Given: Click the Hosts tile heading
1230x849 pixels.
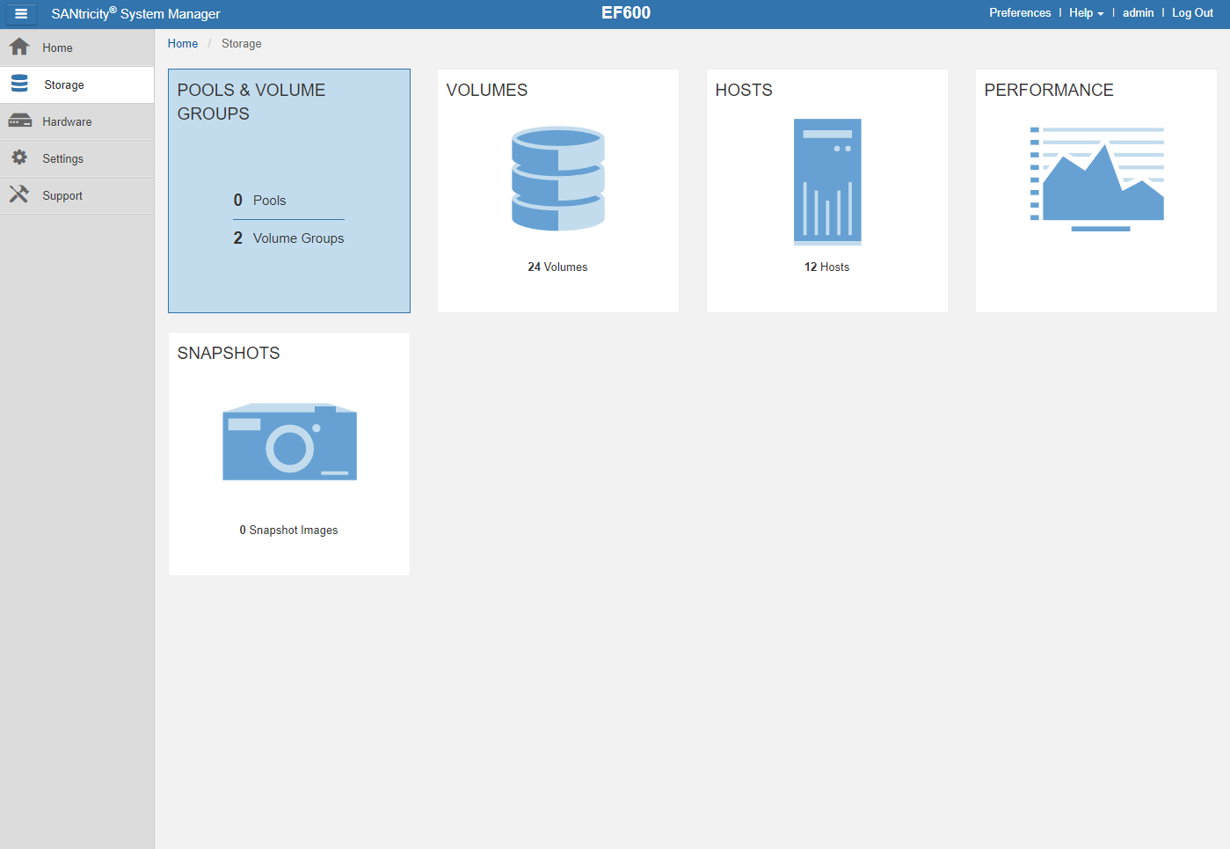Looking at the screenshot, I should coord(744,90).
